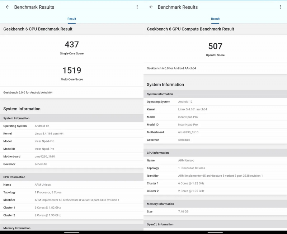Tap Governor schedutil row in CPU pane
Viewport: 287px width, 234px height.
72,164
